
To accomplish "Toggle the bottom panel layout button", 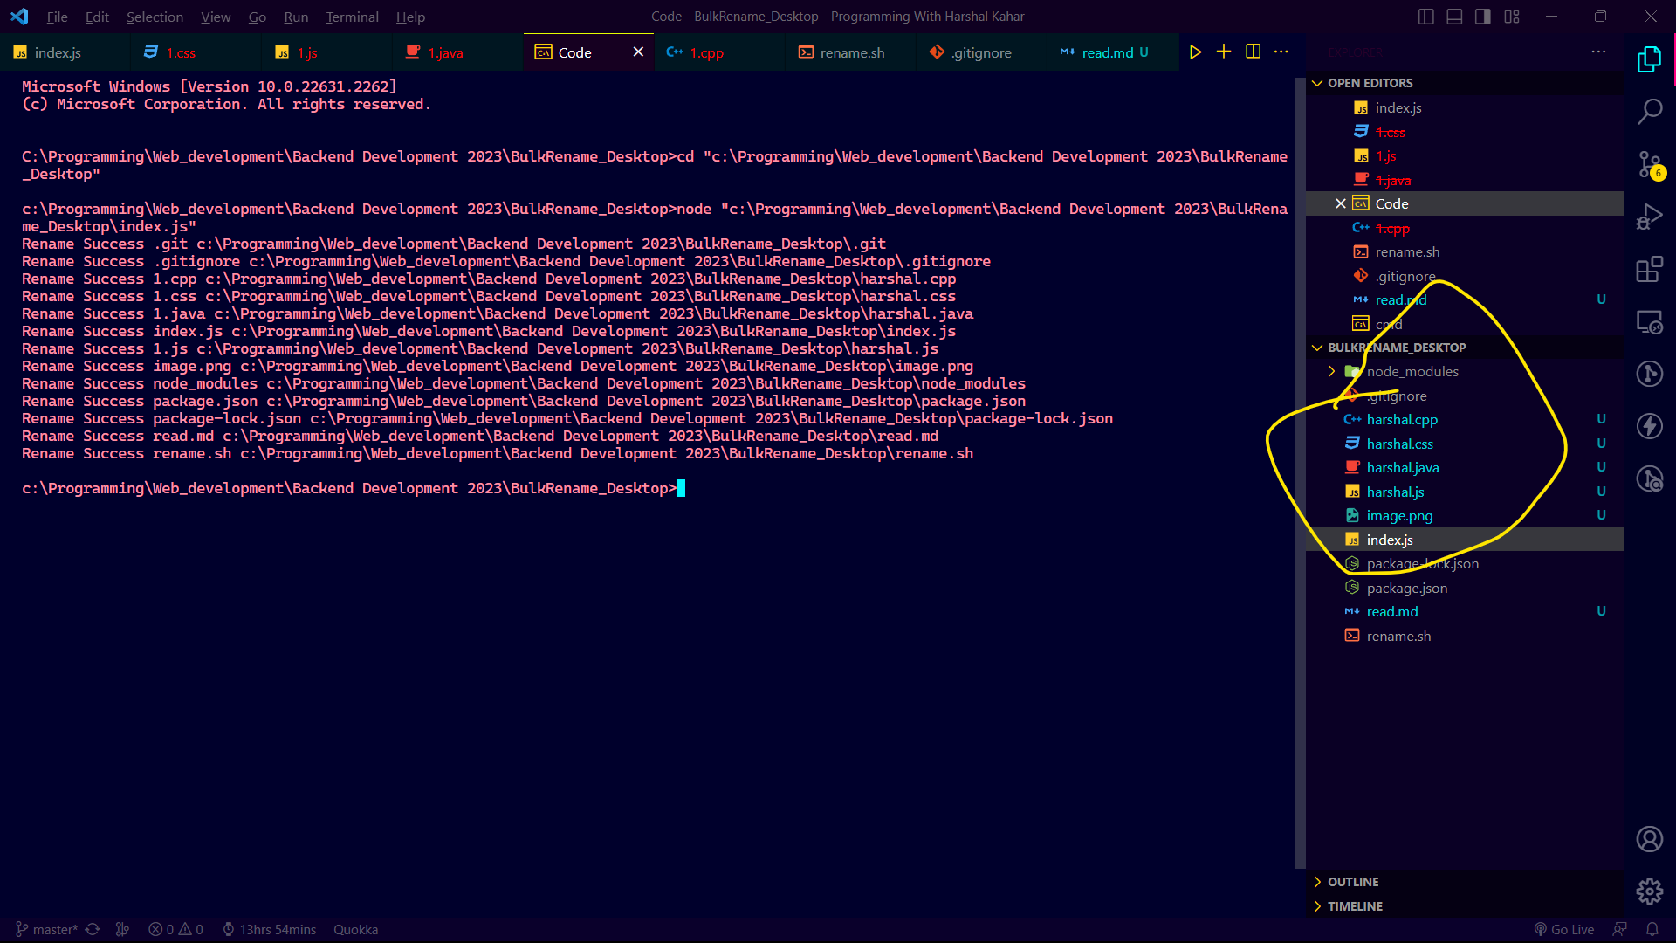I will 1454,17.
